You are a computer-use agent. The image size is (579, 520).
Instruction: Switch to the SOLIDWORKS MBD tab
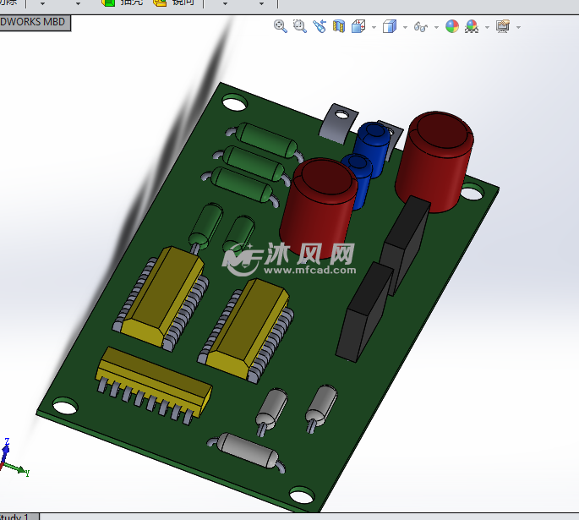[34, 23]
